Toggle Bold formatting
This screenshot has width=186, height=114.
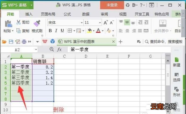(50, 31)
